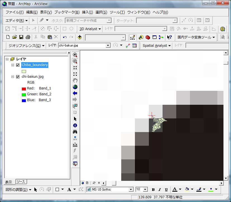Go back to previous extent arrow

tap(75, 93)
